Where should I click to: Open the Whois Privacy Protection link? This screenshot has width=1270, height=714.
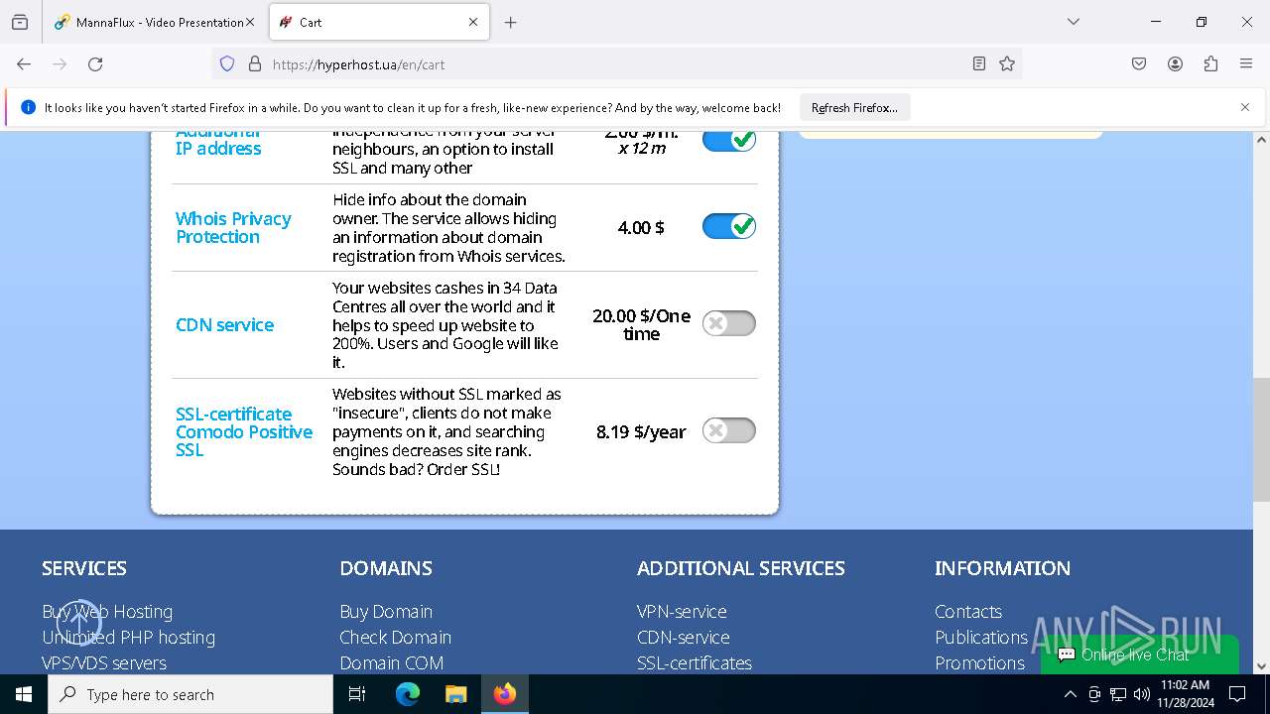233,227
